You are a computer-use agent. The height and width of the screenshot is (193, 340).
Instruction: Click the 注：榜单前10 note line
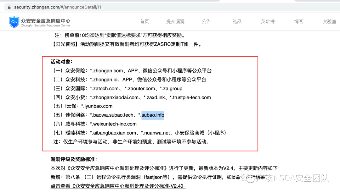[120, 35]
